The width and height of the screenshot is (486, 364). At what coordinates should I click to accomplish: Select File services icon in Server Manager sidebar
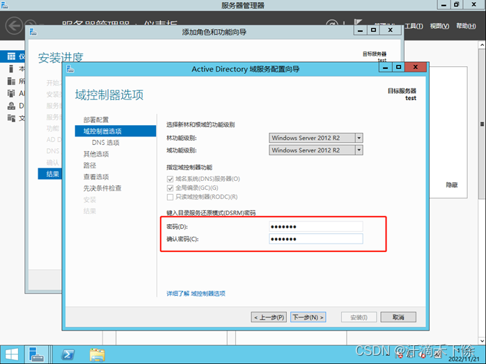pos(11,118)
